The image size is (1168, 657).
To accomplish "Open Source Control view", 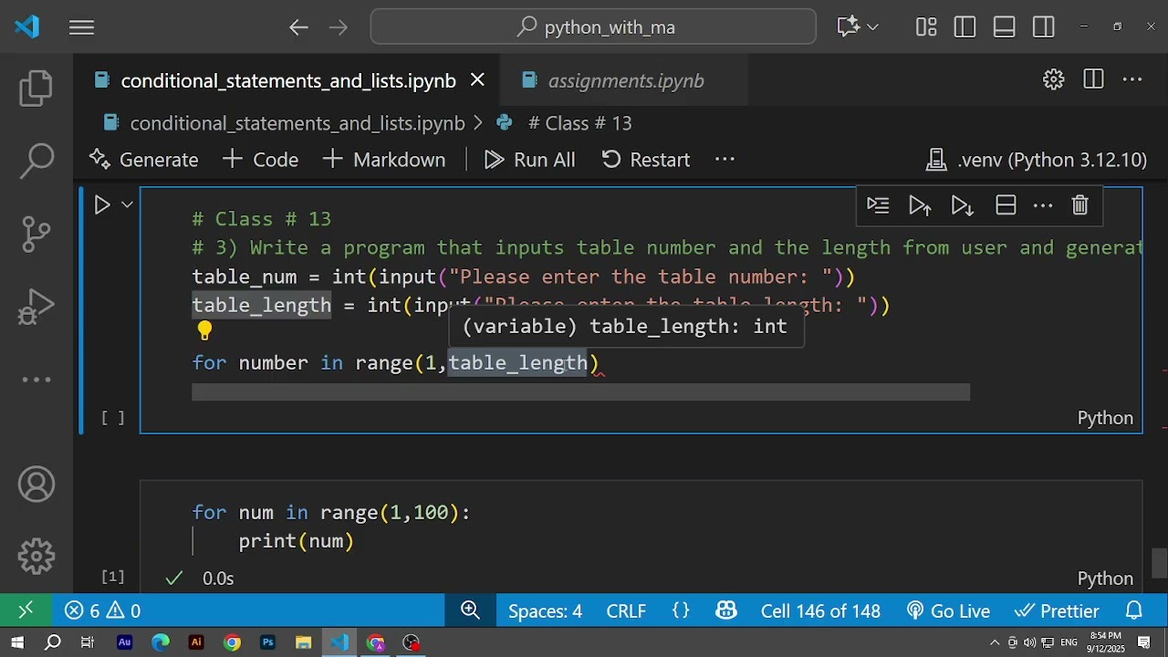I will point(36,235).
